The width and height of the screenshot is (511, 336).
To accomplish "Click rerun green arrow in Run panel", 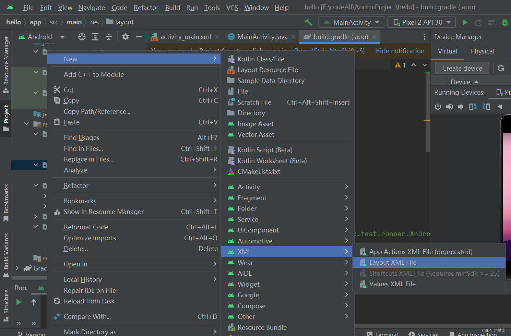I will point(19,302).
